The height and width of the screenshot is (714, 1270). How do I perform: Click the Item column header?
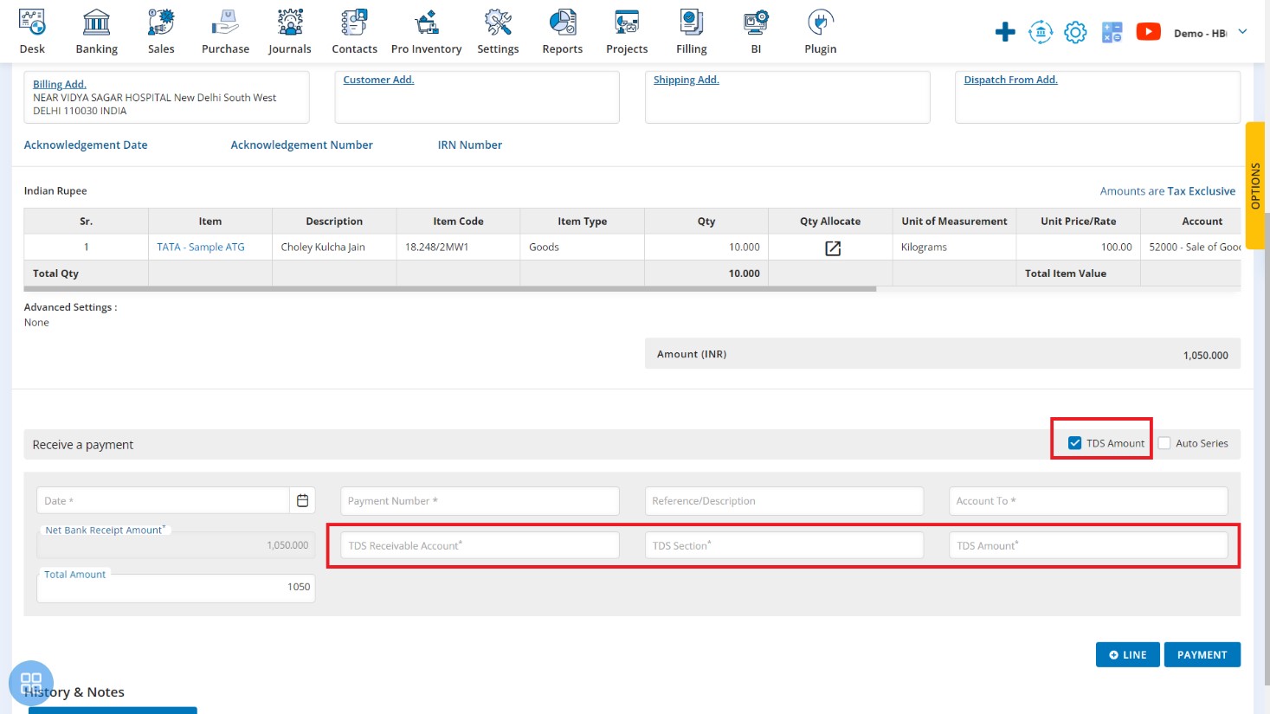click(x=210, y=222)
